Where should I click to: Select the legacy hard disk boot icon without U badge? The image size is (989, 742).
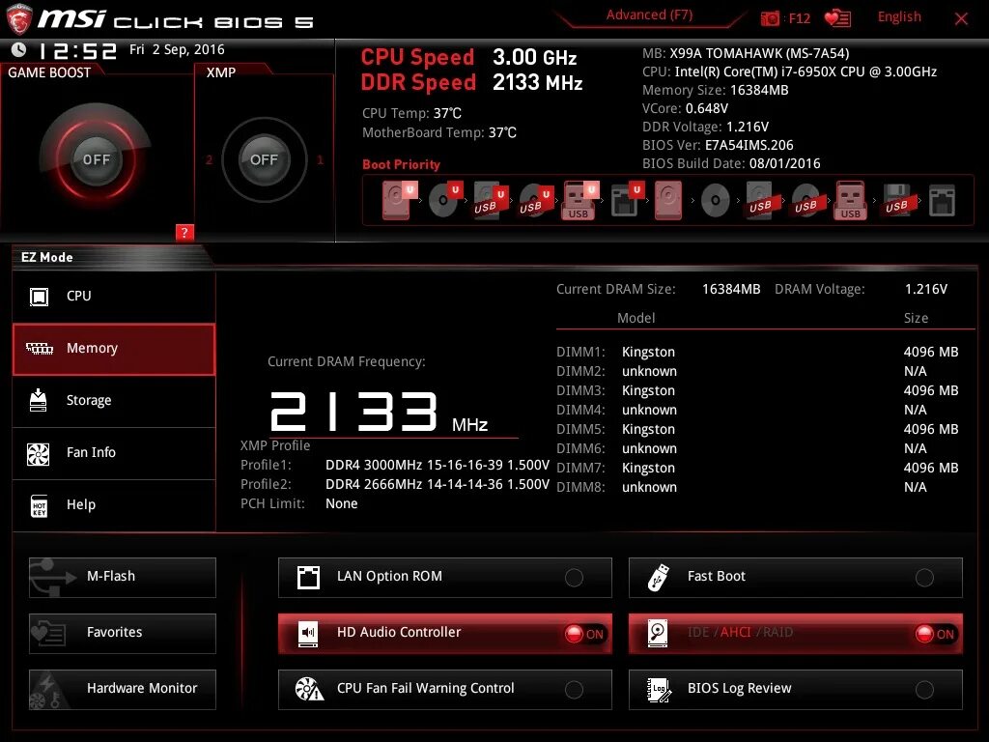click(x=668, y=200)
